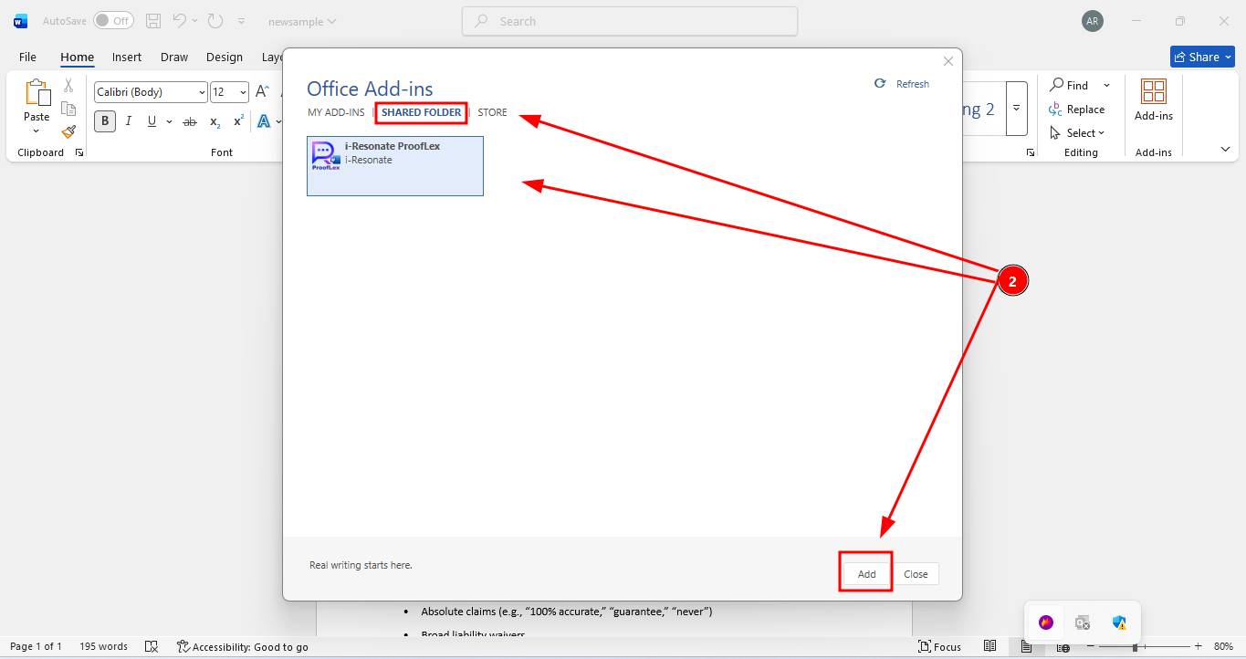Open the font size 12 dropdown
1246x659 pixels.
[242, 92]
